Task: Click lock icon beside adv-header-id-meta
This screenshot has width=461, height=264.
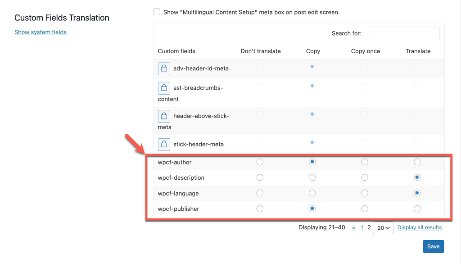Action: [x=164, y=68]
